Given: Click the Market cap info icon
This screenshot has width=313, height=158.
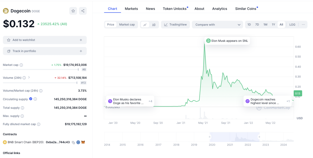Looking at the screenshot, I should coord(21,65).
